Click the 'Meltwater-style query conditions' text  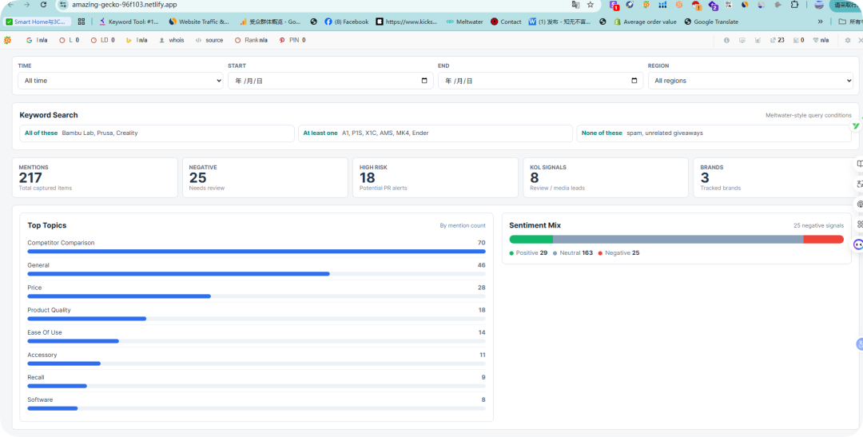click(809, 116)
